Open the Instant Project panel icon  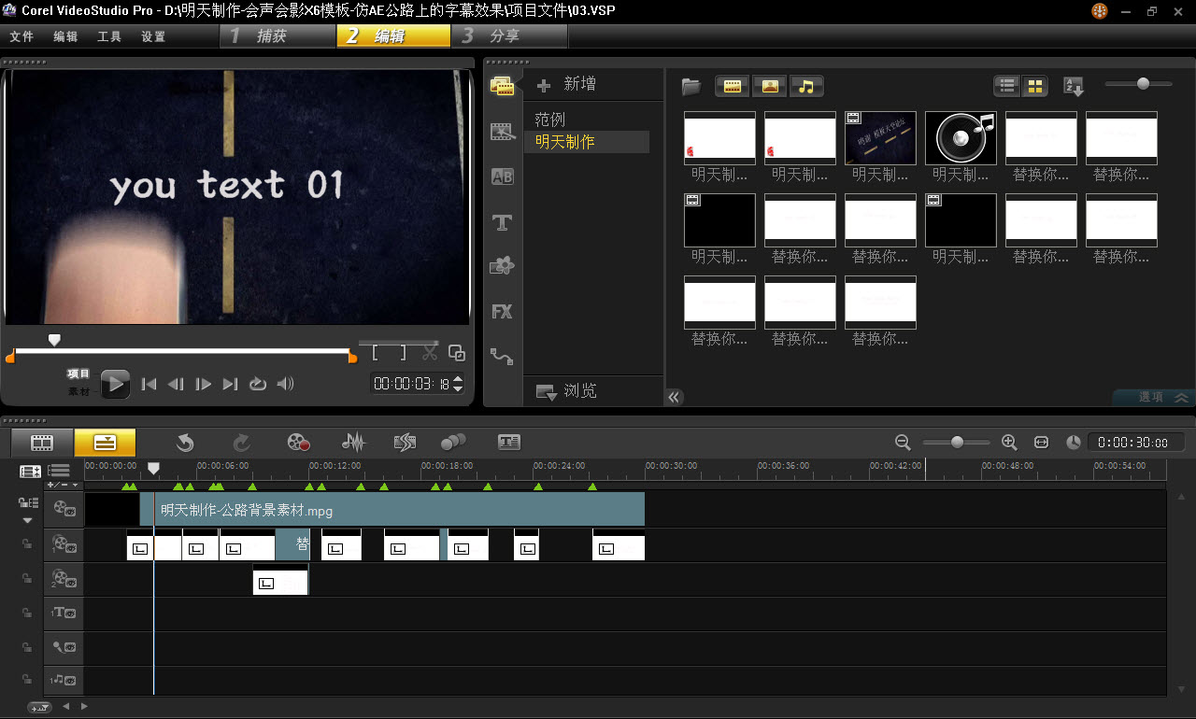(x=503, y=132)
